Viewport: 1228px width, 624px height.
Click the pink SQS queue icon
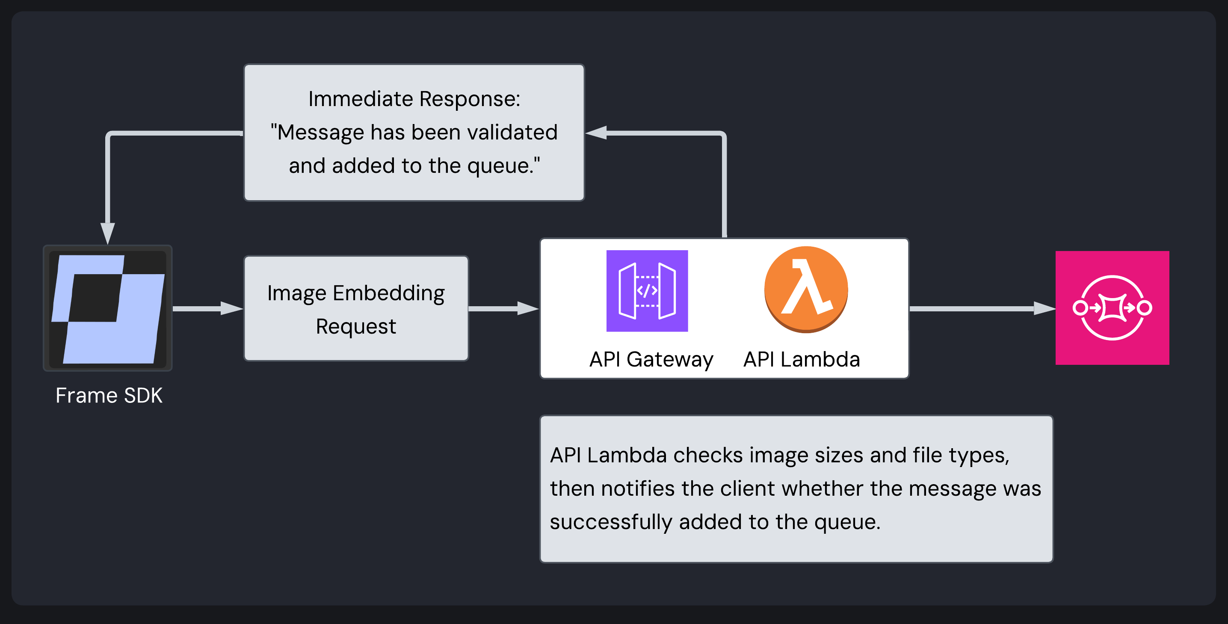(x=1112, y=308)
